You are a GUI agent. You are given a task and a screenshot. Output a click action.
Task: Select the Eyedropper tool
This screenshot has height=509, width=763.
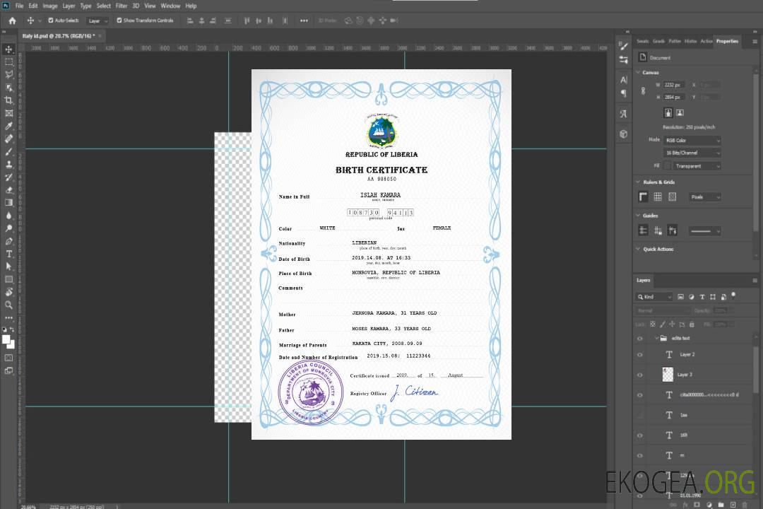click(8, 126)
